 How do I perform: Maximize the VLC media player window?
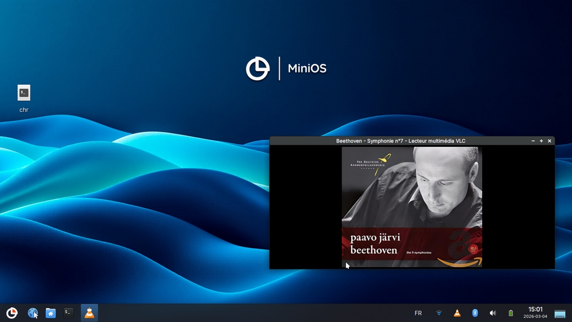(x=541, y=141)
